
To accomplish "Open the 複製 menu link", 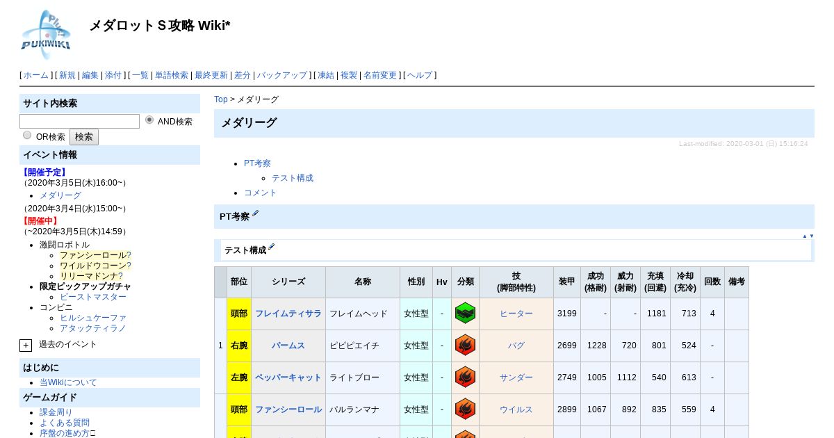I will click(x=349, y=75).
